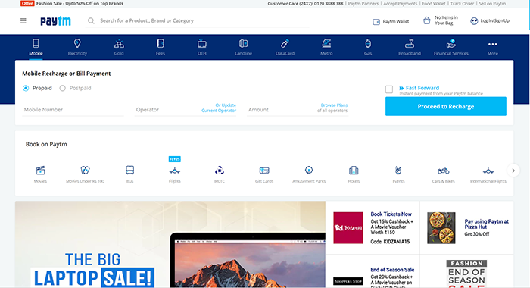Image resolution: width=530 pixels, height=288 pixels.
Task: Select the DTH tab
Action: (x=202, y=47)
